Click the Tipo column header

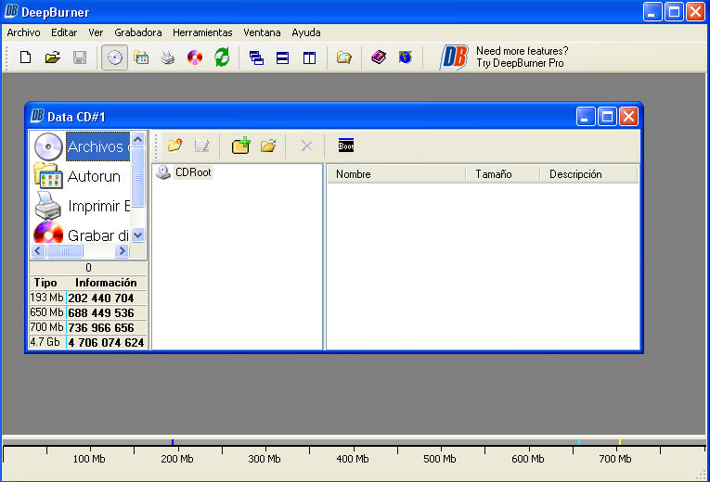click(45, 283)
